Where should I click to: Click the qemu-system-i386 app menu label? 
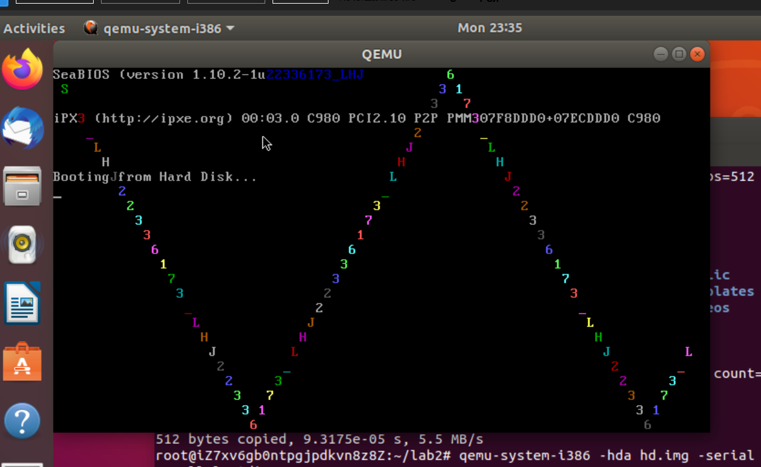pyautogui.click(x=162, y=29)
